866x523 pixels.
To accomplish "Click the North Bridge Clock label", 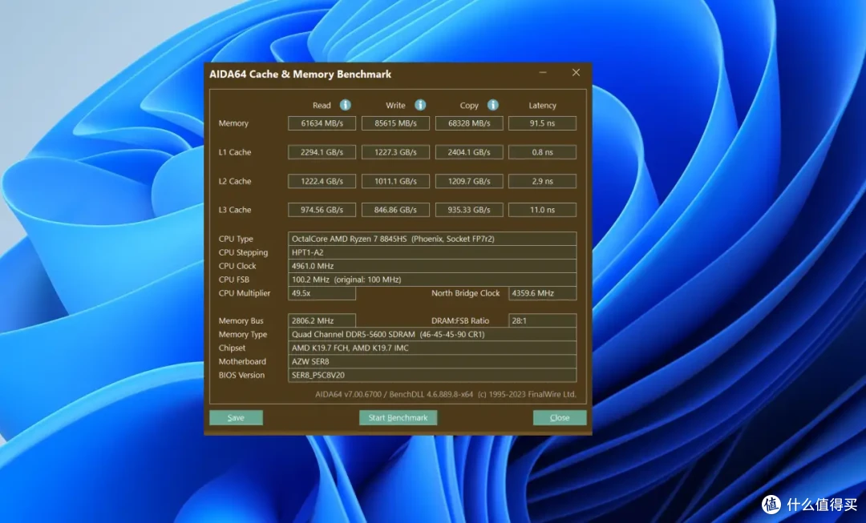I will tap(466, 293).
